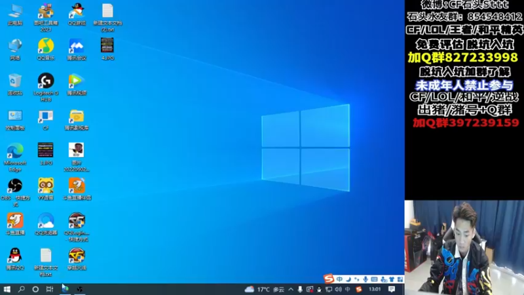
Task: Open Sogou toolbox grid icon
Action: tap(400, 279)
